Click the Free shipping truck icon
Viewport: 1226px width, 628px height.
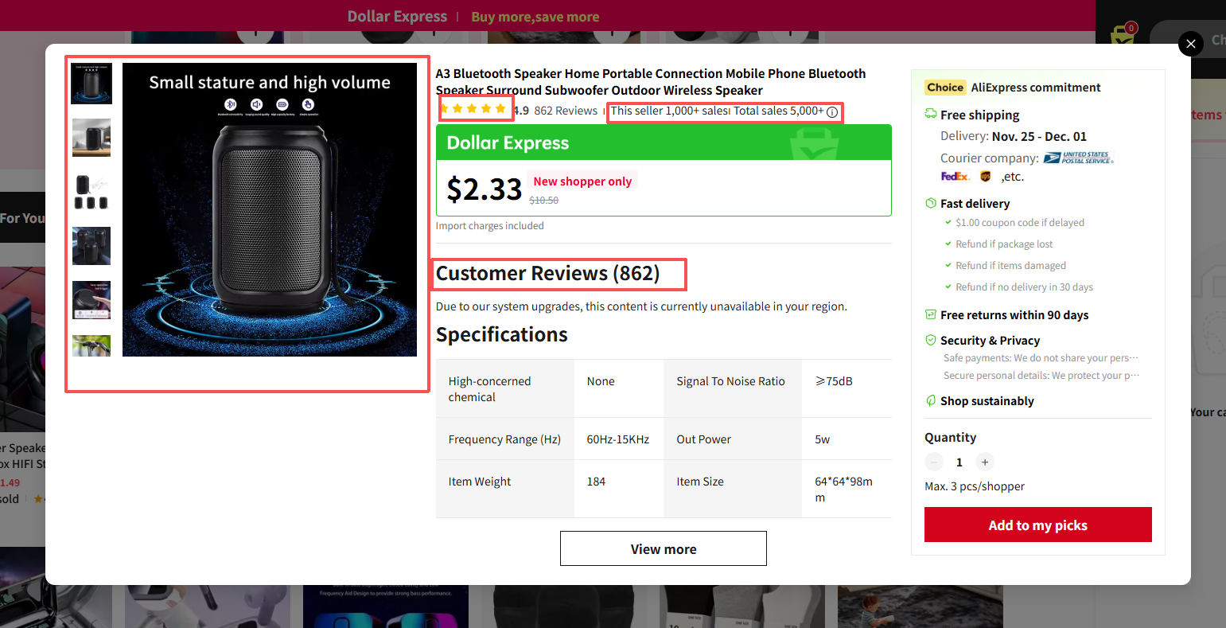point(930,115)
